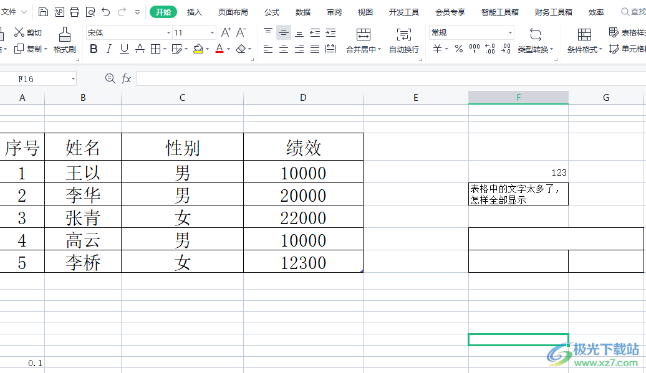The height and width of the screenshot is (373, 646).
Task: Open the font size dropdown 11
Action: 212,32
